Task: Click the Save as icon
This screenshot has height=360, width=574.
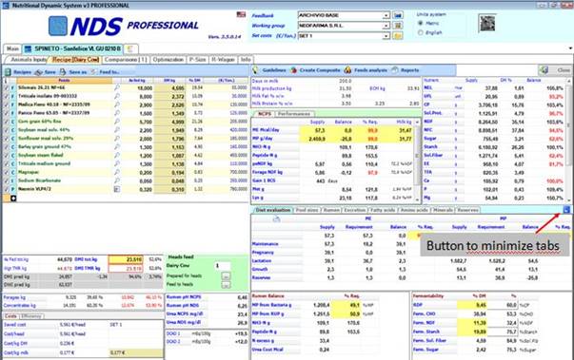Action: coord(63,72)
